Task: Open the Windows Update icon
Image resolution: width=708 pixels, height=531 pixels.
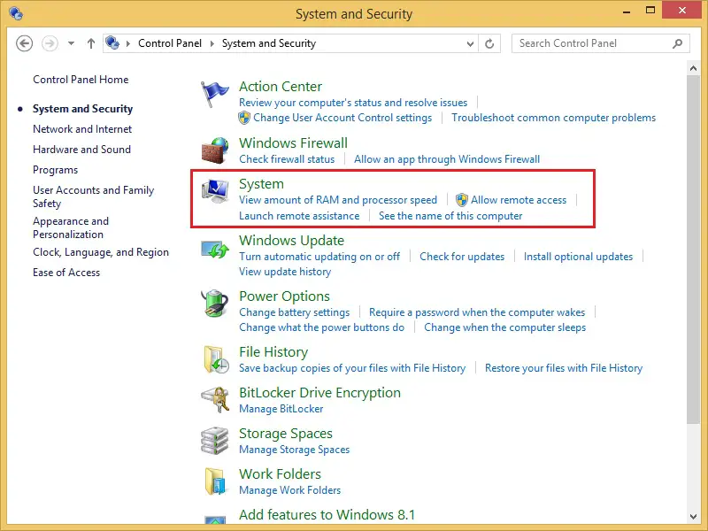Action: point(215,248)
